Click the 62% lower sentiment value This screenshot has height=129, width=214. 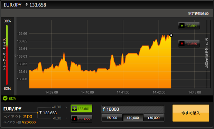7,89
